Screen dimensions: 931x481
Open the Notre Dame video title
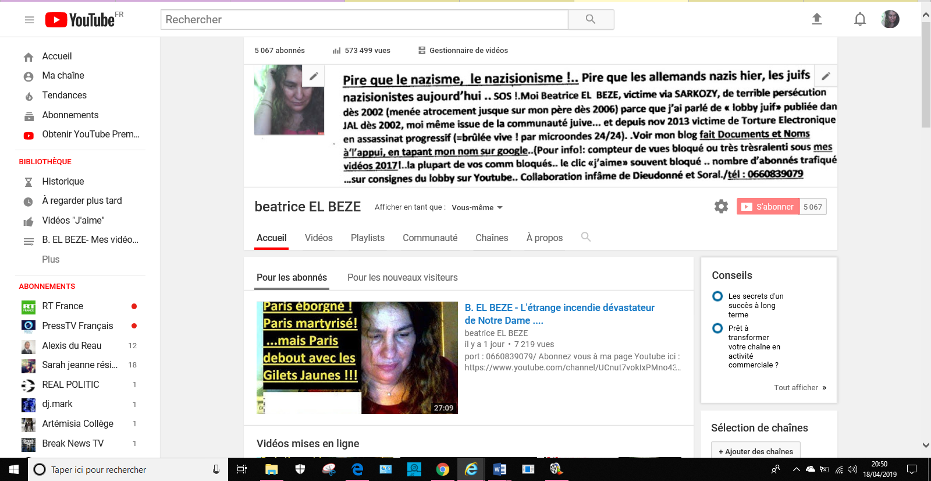click(560, 314)
